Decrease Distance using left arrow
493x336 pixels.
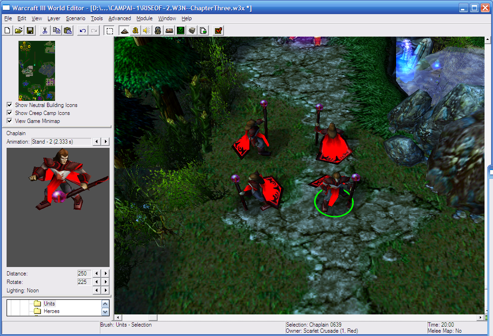[96, 273]
